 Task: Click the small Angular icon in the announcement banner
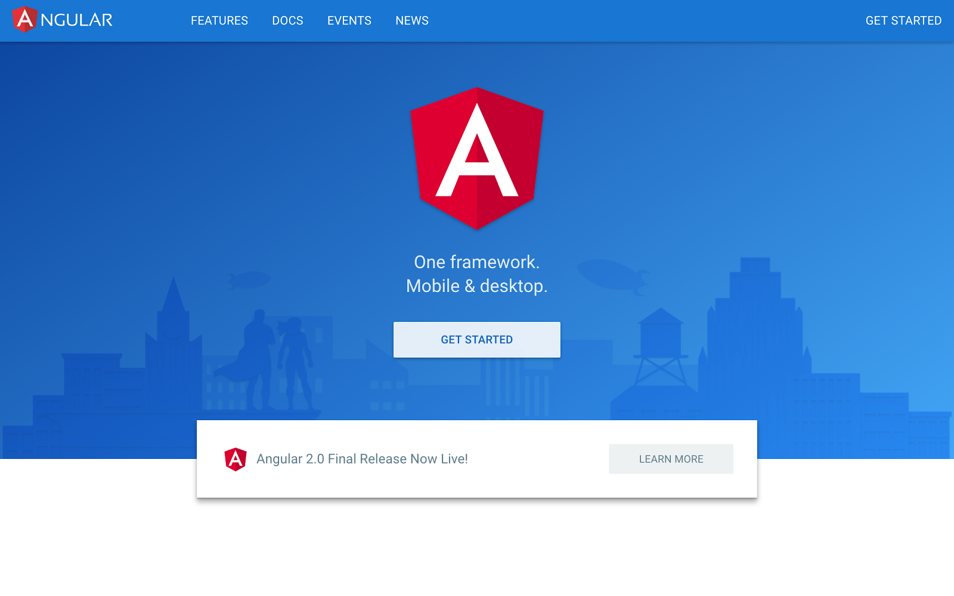(x=236, y=459)
